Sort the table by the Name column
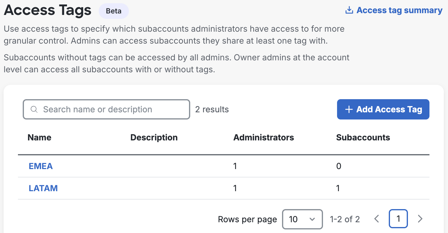Screen dimensions: 448x233 (x=39, y=137)
